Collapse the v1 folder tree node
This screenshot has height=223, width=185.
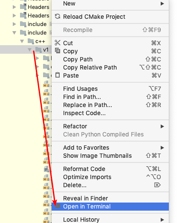tap(29, 49)
